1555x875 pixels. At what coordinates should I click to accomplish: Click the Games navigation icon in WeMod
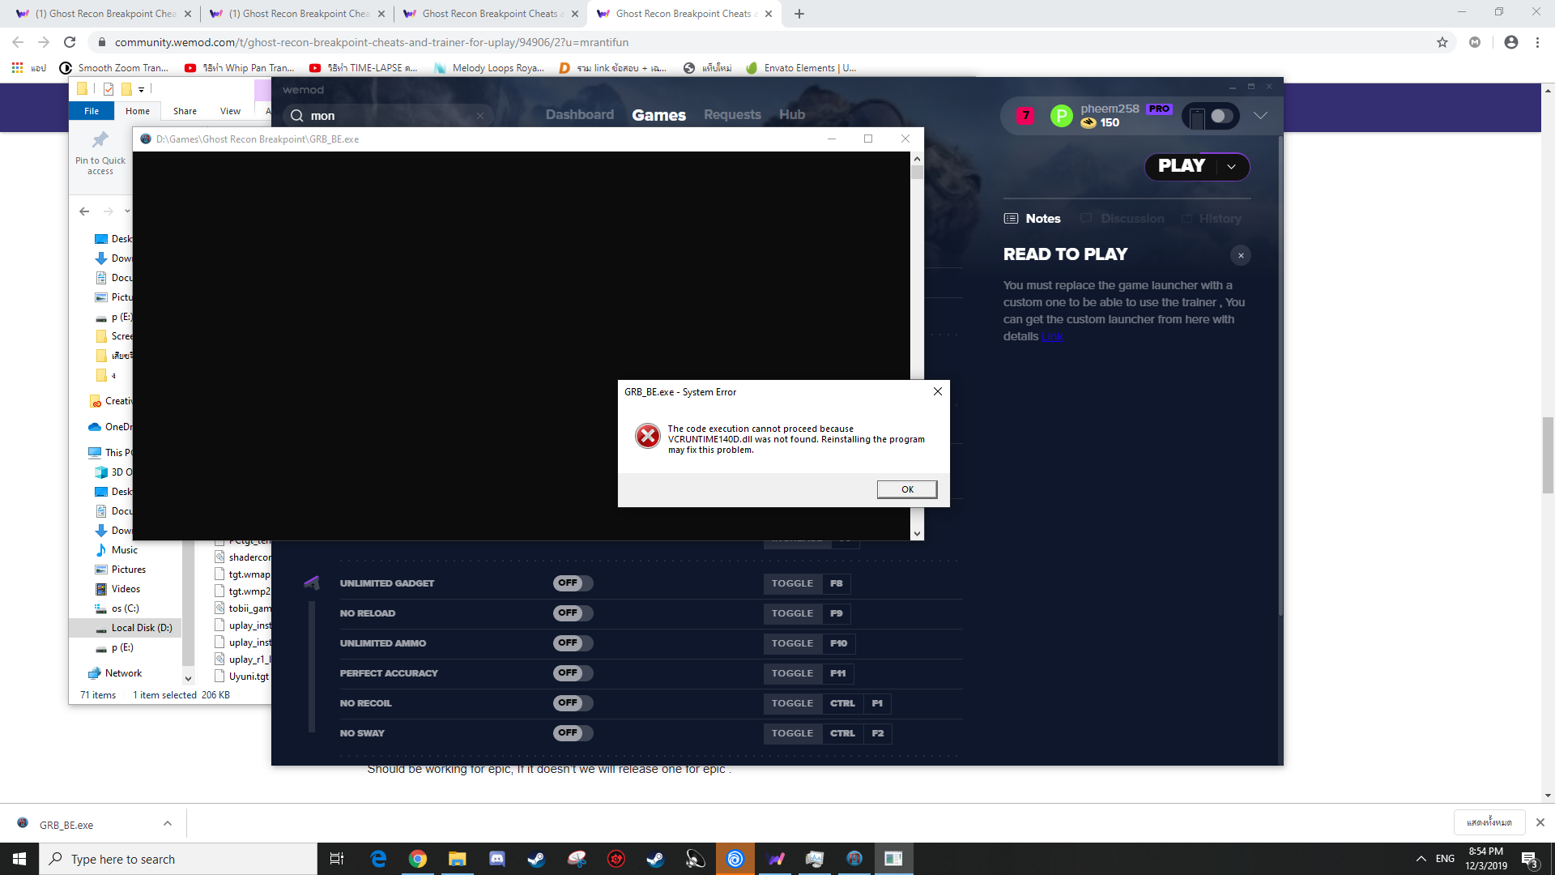pyautogui.click(x=659, y=114)
